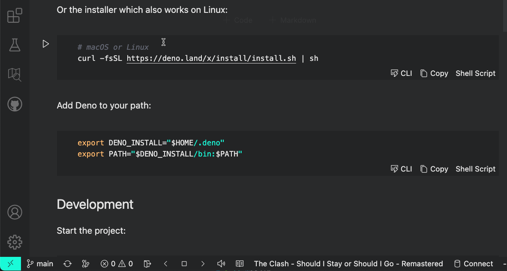Click CLI on the first code cell
Image resolution: width=507 pixels, height=271 pixels.
pyautogui.click(x=401, y=73)
